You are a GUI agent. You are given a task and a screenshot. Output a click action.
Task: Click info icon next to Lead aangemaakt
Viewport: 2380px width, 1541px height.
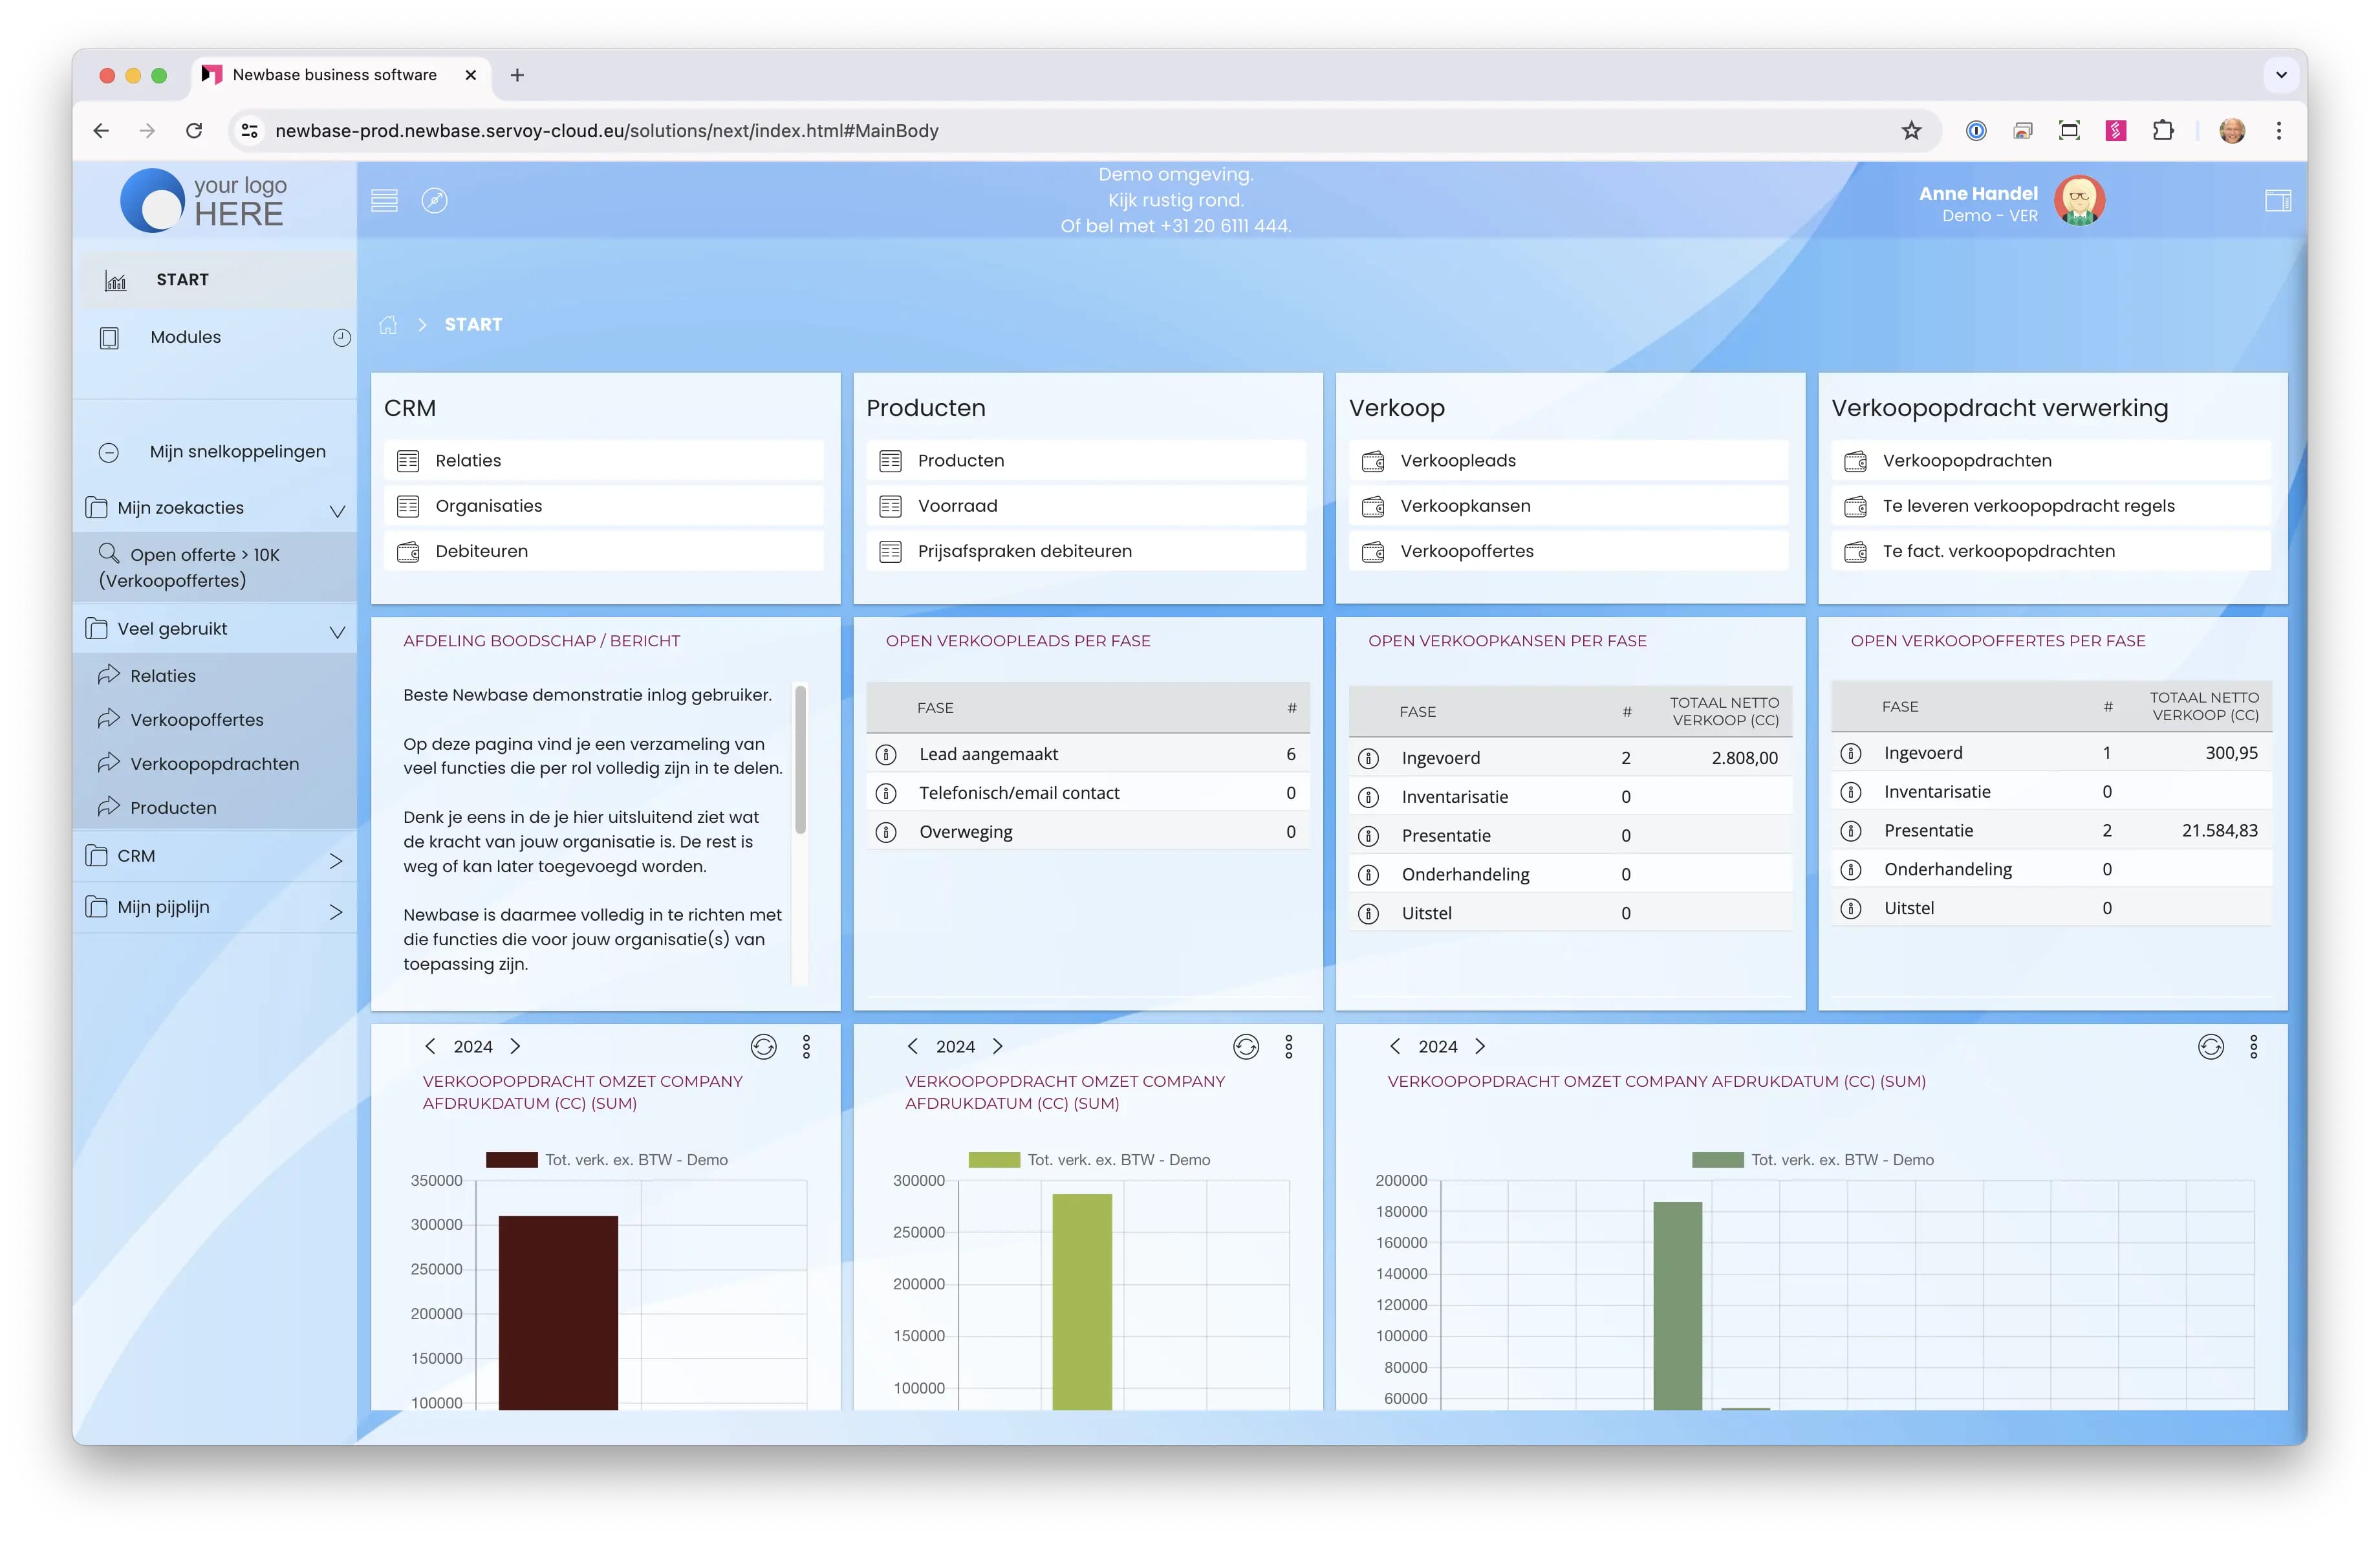pyautogui.click(x=886, y=754)
